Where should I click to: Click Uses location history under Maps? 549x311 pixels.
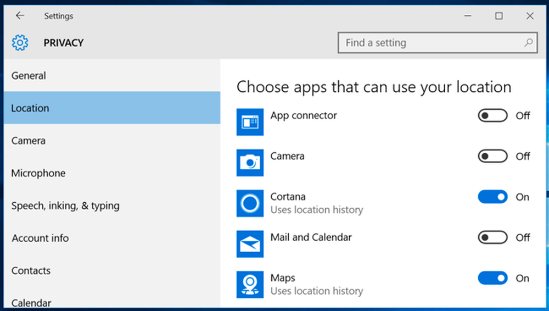tap(317, 291)
